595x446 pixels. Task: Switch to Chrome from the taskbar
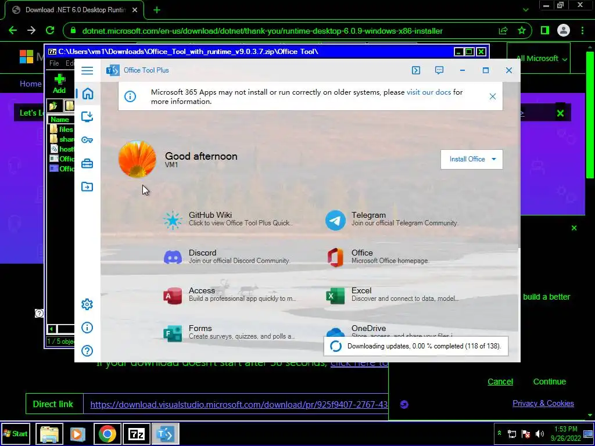point(107,433)
